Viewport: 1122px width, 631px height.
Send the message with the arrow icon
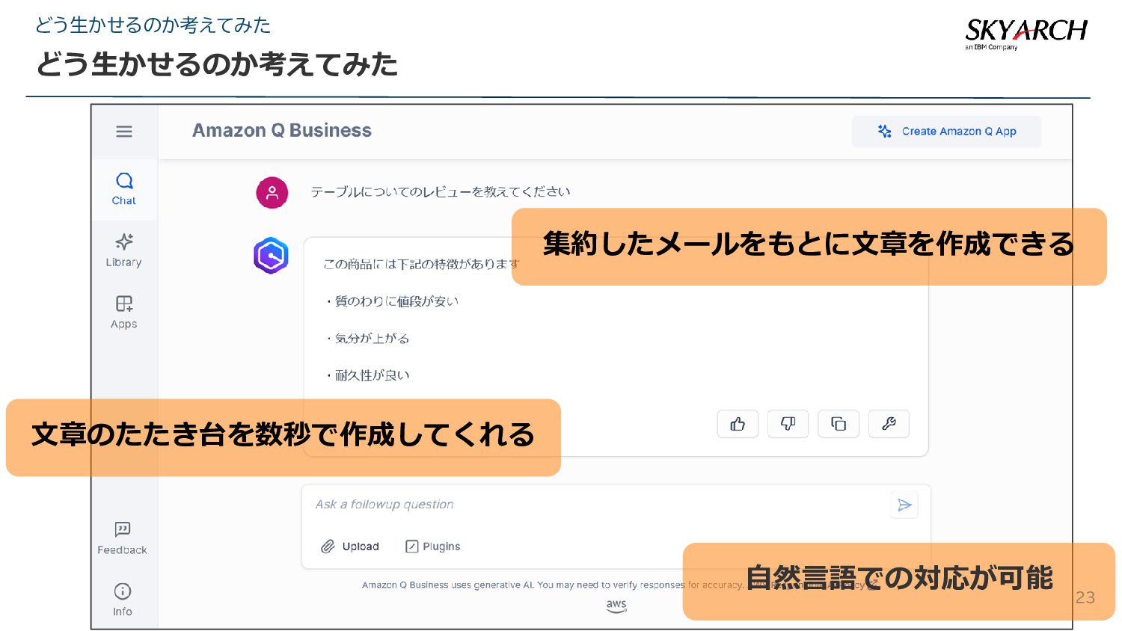(x=904, y=505)
